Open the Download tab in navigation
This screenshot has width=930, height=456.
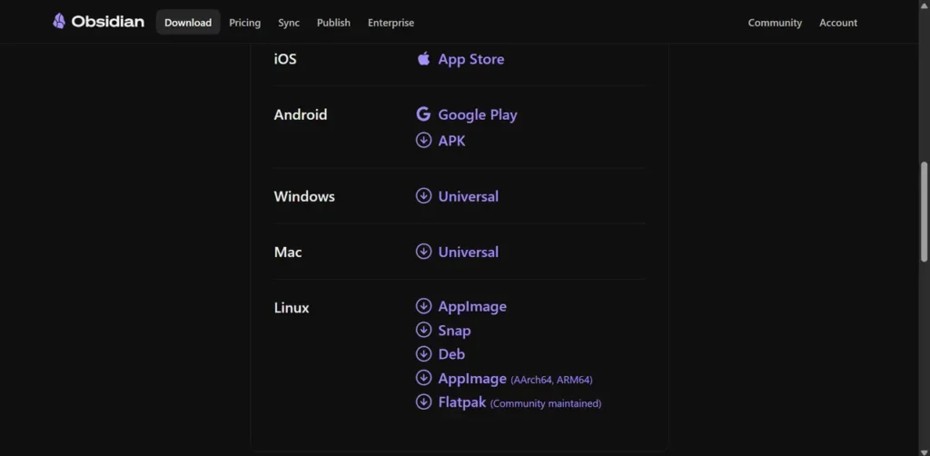(x=188, y=23)
